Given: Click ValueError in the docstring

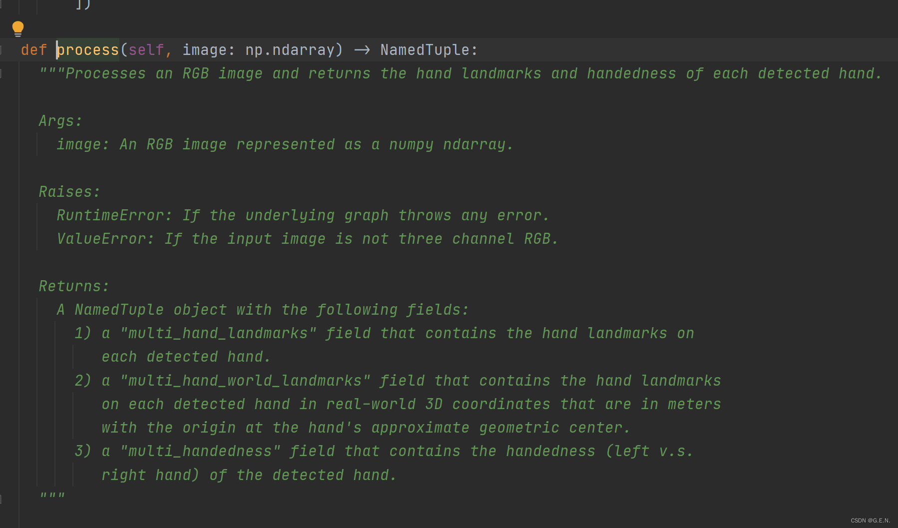Looking at the screenshot, I should (101, 239).
